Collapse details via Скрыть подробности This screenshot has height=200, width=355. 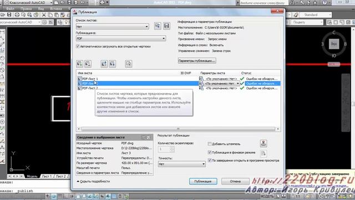coord(93,182)
